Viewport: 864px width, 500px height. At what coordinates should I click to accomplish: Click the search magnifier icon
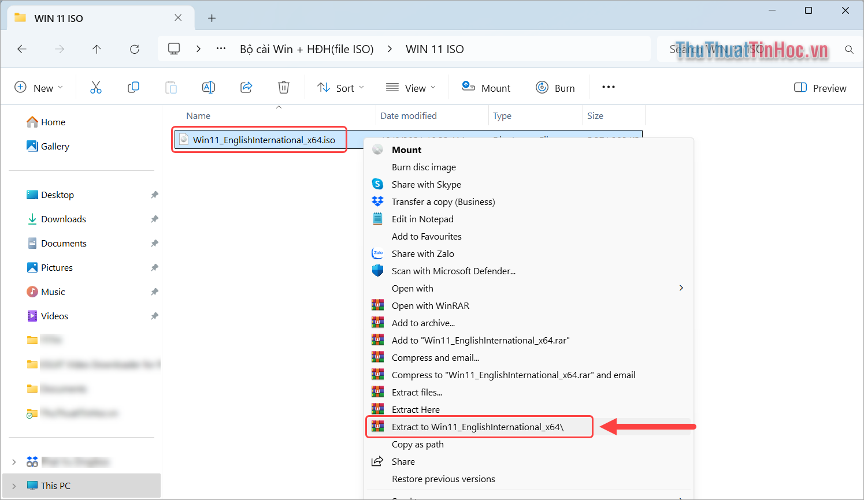tap(849, 50)
